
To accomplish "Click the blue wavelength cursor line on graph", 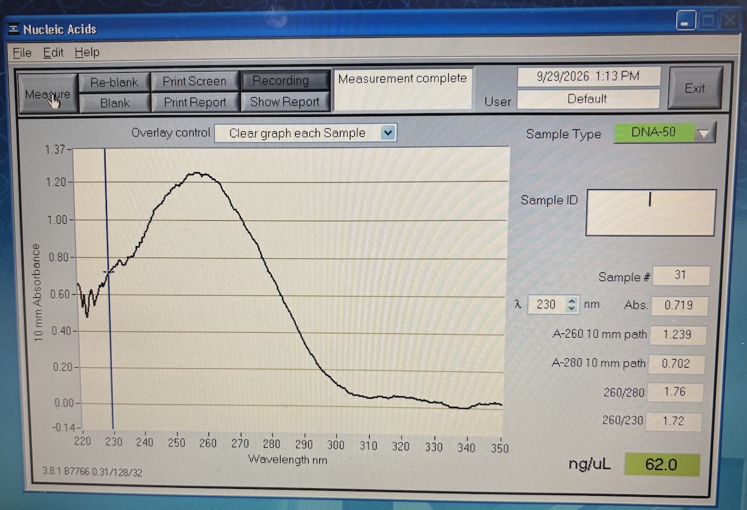I will [x=108, y=289].
